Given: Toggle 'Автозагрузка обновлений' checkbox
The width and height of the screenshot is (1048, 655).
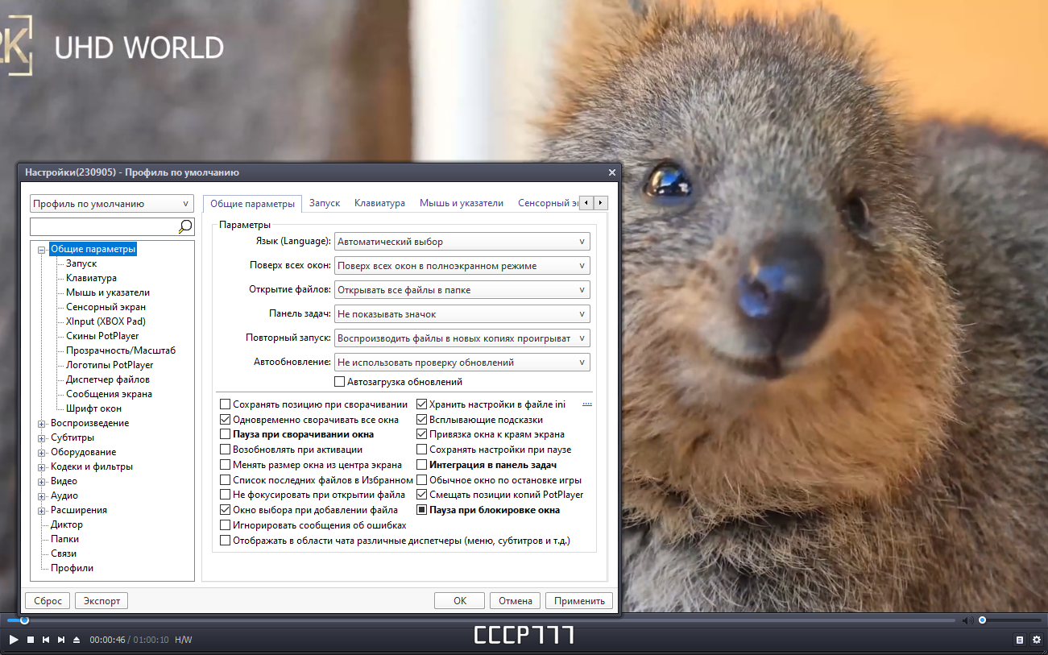Looking at the screenshot, I should tap(339, 382).
